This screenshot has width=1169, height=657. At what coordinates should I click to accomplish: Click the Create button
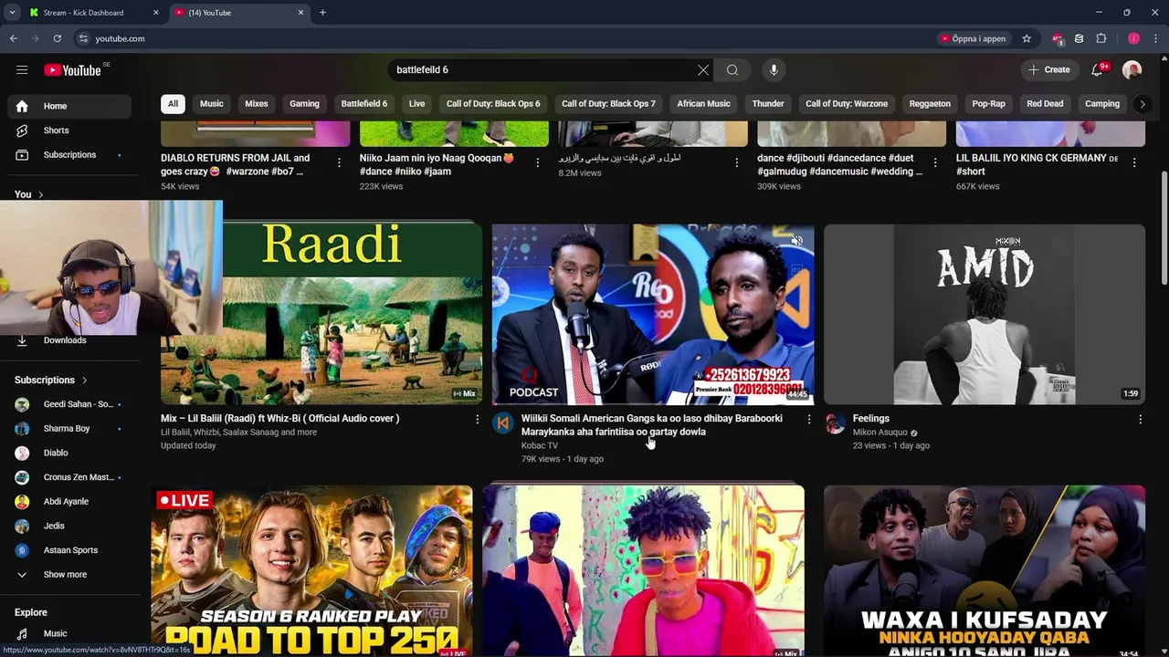click(x=1049, y=70)
